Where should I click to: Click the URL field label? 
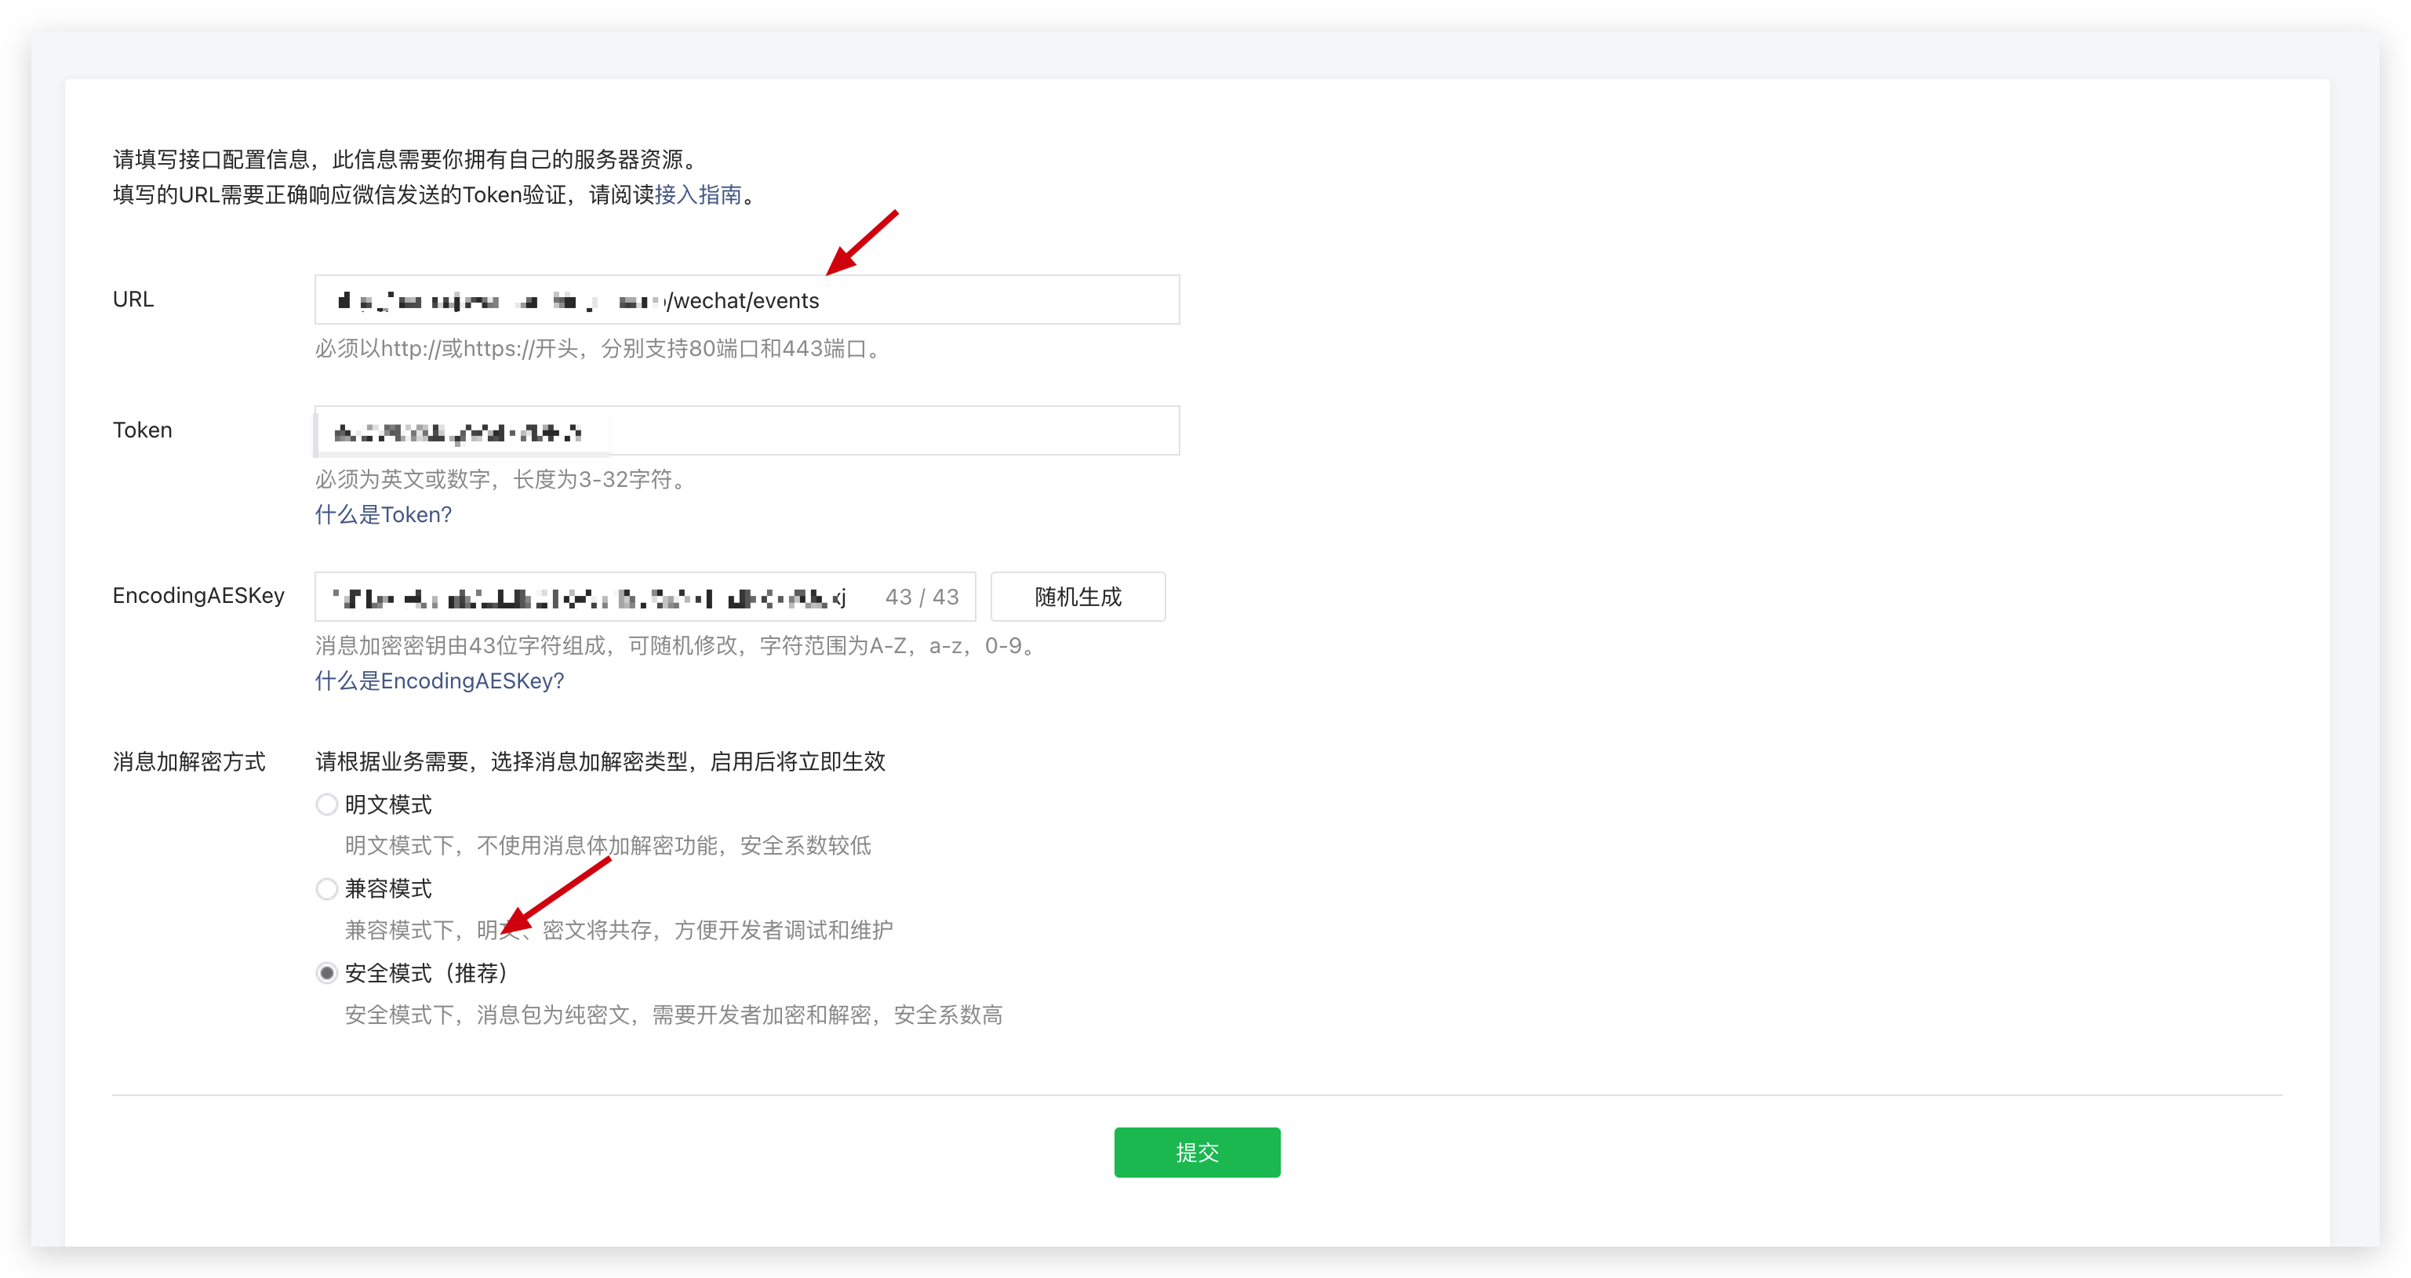pyautogui.click(x=133, y=300)
